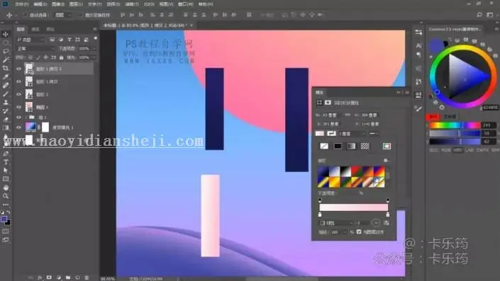Switch to the Layers panel tab
Image resolution: width=500 pixels, height=281 pixels.
tap(21, 29)
